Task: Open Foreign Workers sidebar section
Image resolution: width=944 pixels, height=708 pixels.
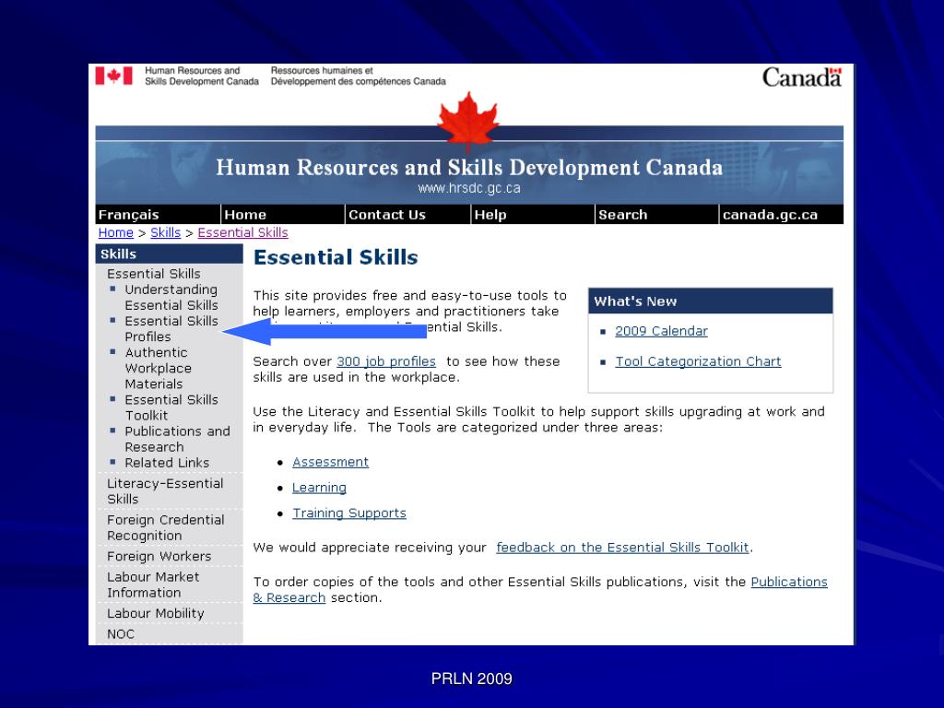Action: (159, 556)
